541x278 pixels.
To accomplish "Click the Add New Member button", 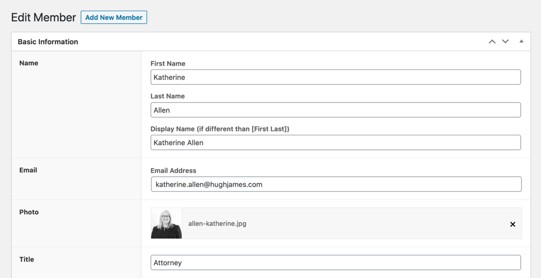I will [114, 18].
